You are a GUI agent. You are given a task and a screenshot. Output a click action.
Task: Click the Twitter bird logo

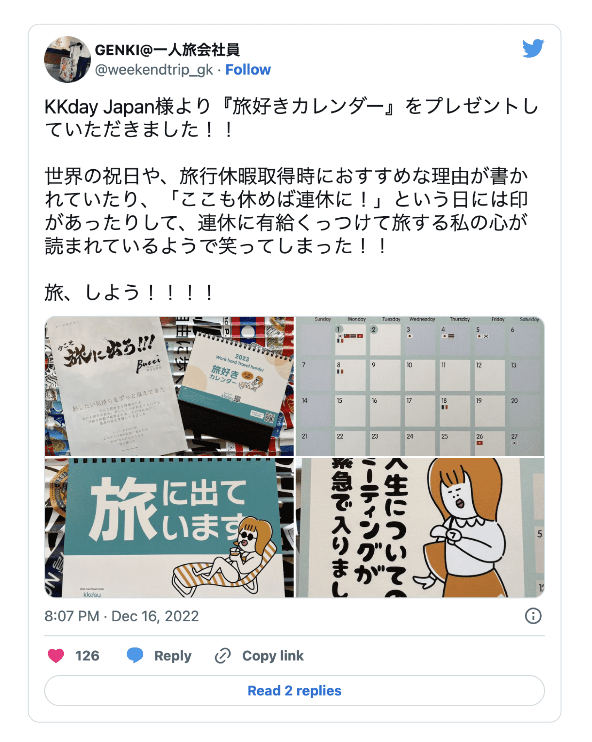[x=533, y=48]
